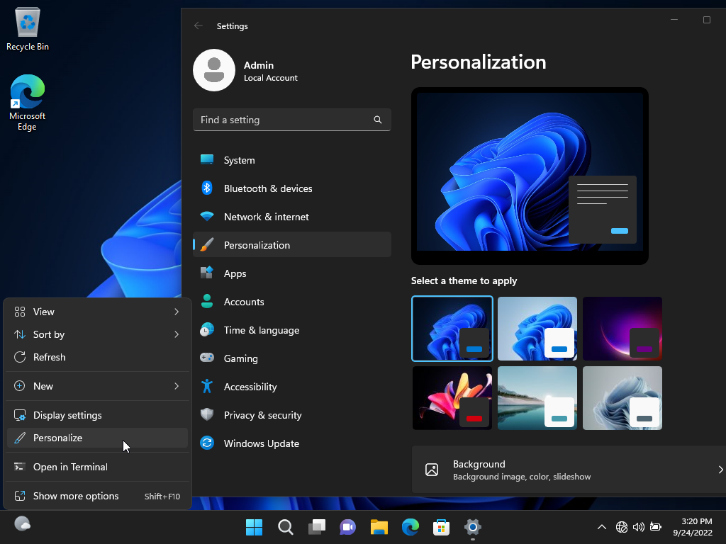
Task: Open the Windows Start menu
Action: pos(255,527)
